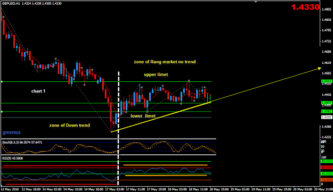Image resolution: width=333 pixels, height=192 pixels.
Task: Click the 1.4565 price scale value
Action: (327, 73)
